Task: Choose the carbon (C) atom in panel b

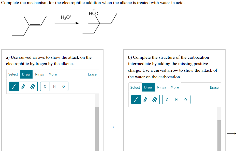Action: click(167, 99)
